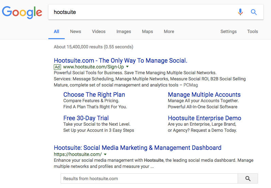Image resolution: width=271 pixels, height=188 pixels.
Task: Start voice search with microphone icon
Action: coord(240,12)
